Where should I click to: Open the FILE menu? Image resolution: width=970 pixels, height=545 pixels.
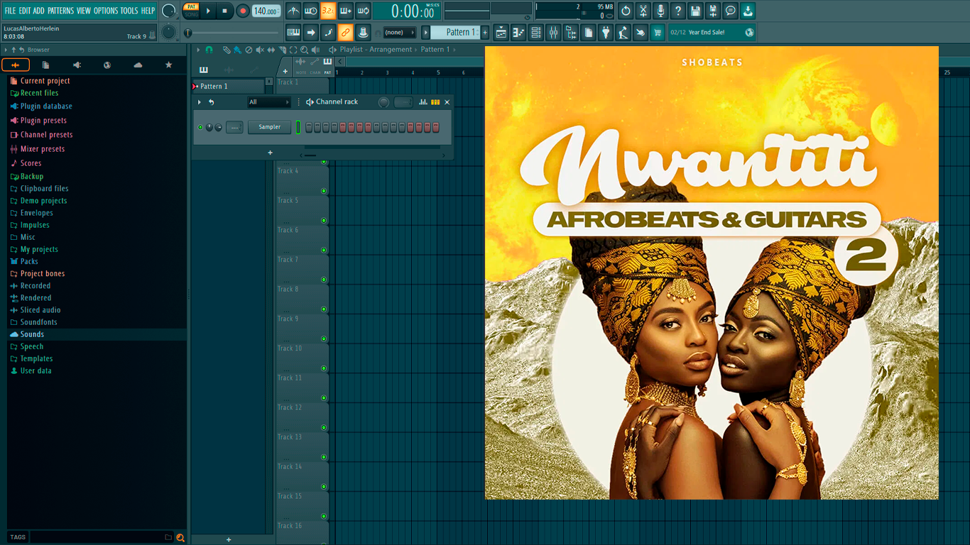(10, 11)
